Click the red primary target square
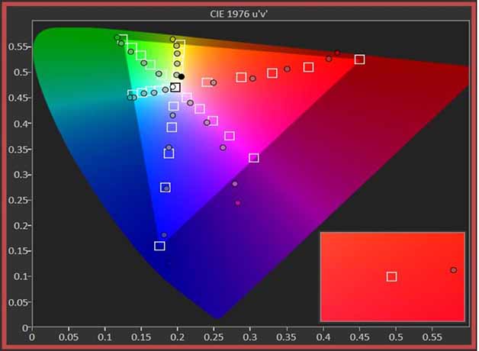The image size is (479, 351). [x=360, y=60]
